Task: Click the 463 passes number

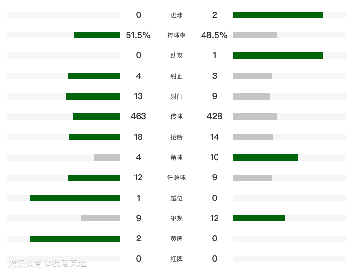Action: point(138,116)
